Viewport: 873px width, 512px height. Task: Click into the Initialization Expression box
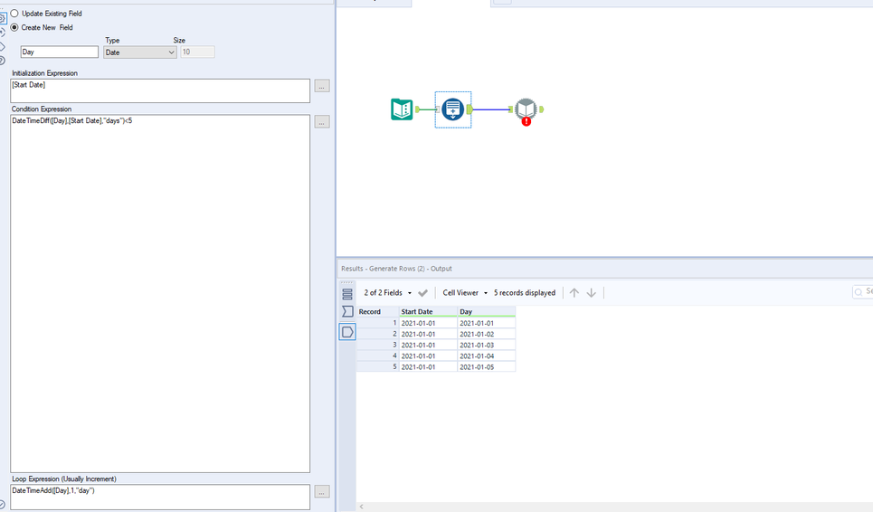point(160,90)
